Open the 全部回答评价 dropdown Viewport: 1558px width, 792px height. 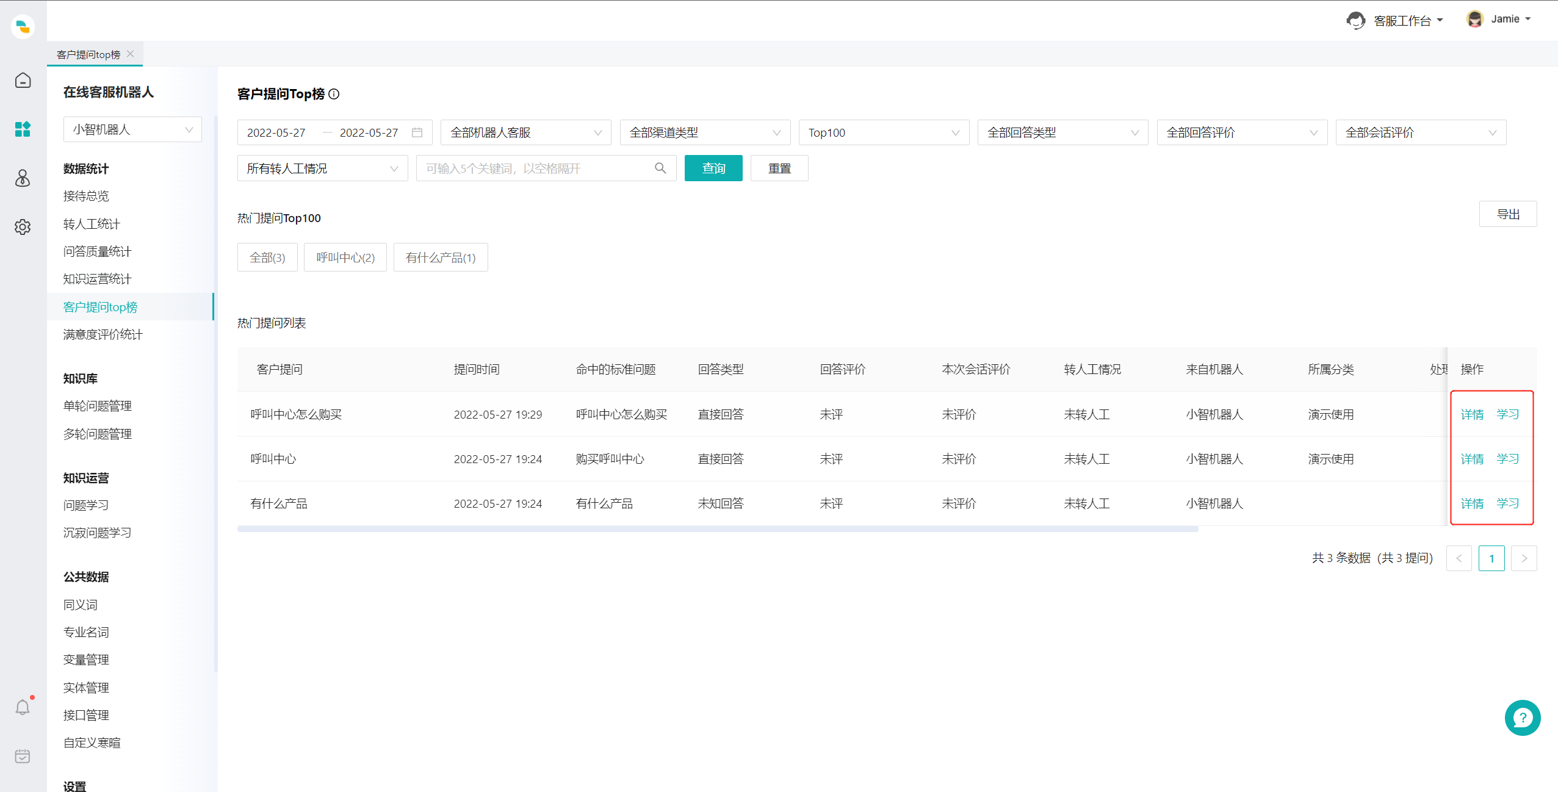[1242, 132]
